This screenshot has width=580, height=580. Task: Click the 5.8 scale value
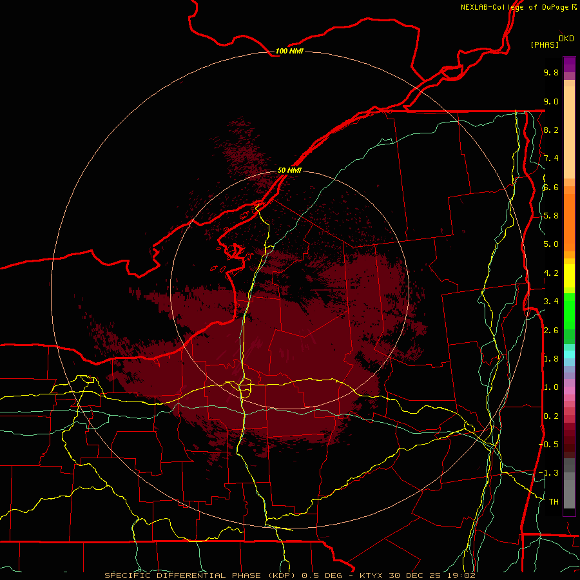(x=551, y=216)
